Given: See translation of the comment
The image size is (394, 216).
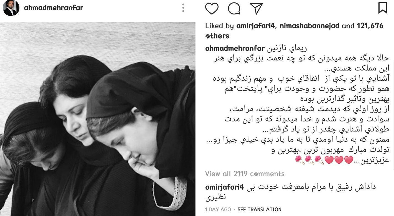Looking at the screenshot, I should pyautogui.click(x=259, y=210).
